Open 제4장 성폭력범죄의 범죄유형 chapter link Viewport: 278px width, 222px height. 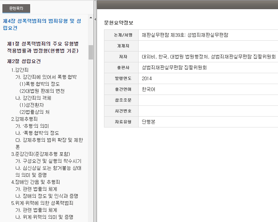(42, 25)
